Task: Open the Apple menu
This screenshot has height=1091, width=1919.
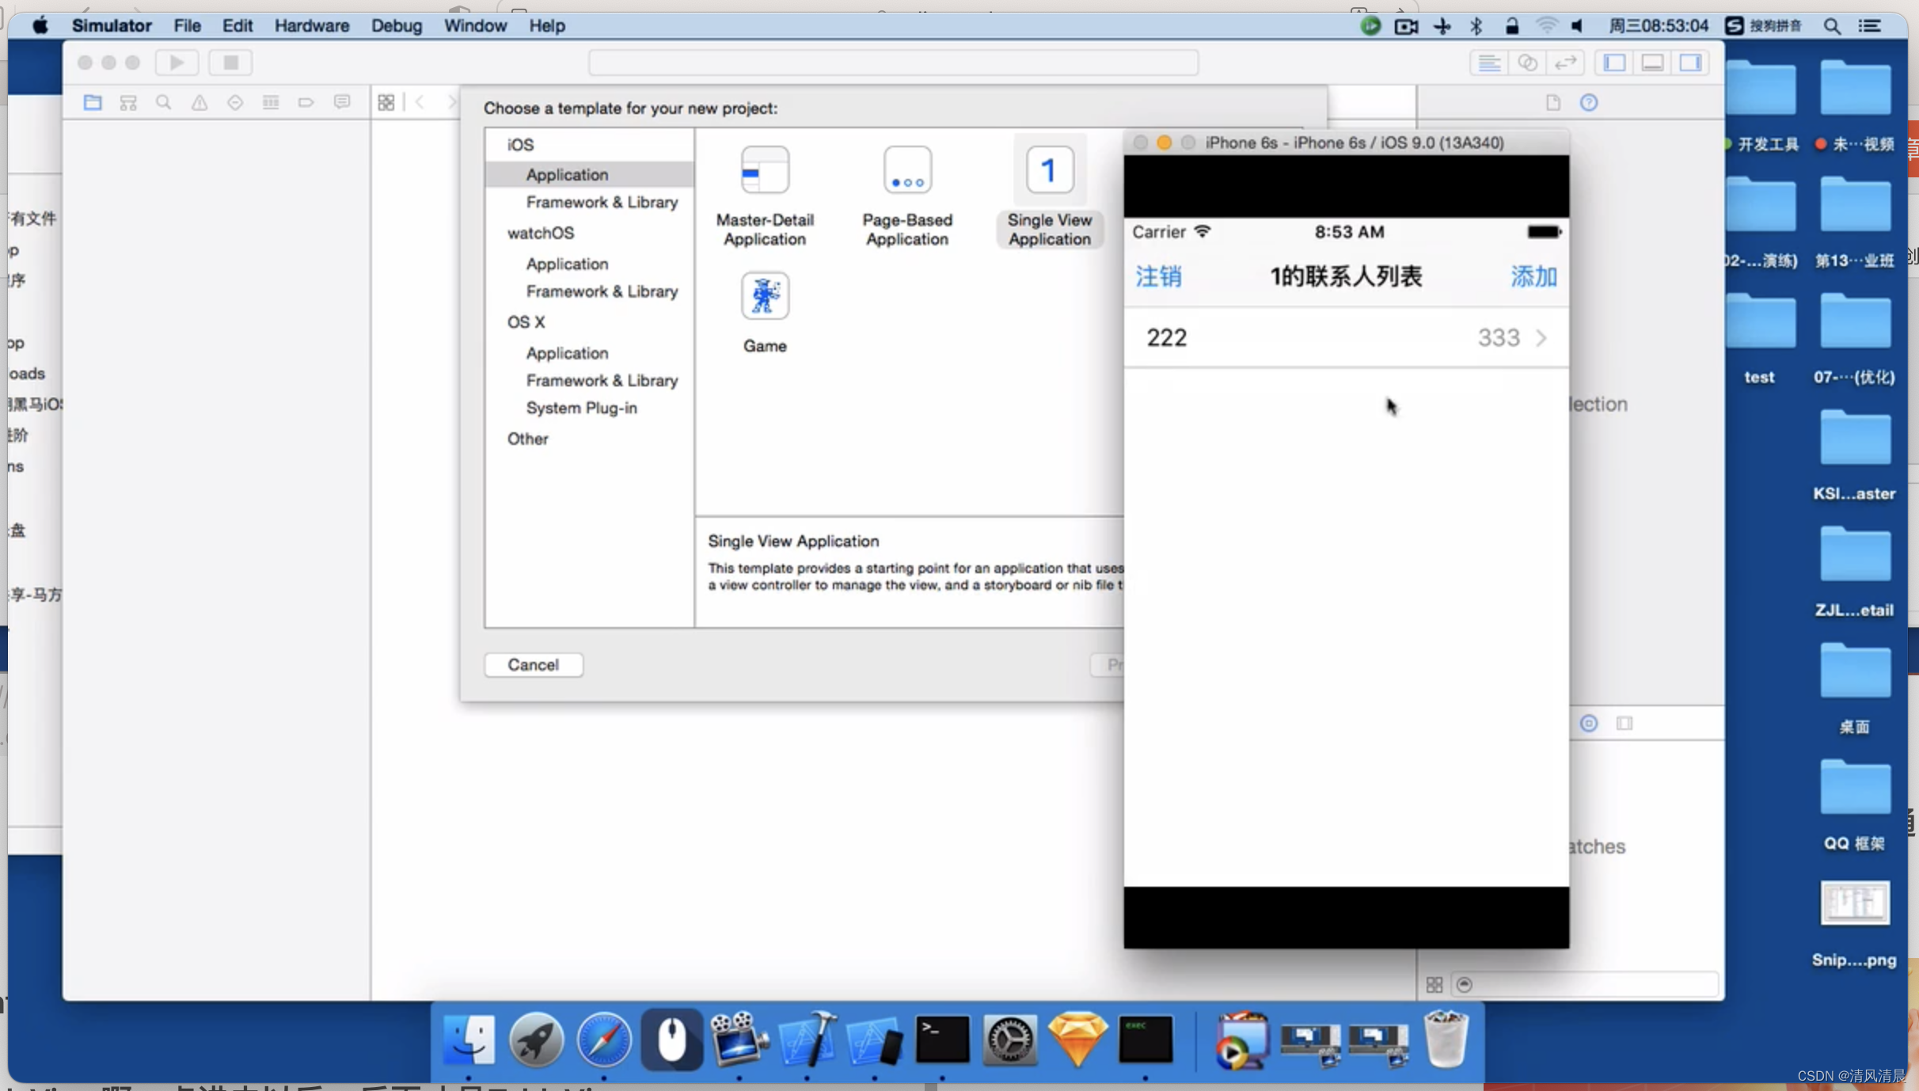Action: (40, 25)
